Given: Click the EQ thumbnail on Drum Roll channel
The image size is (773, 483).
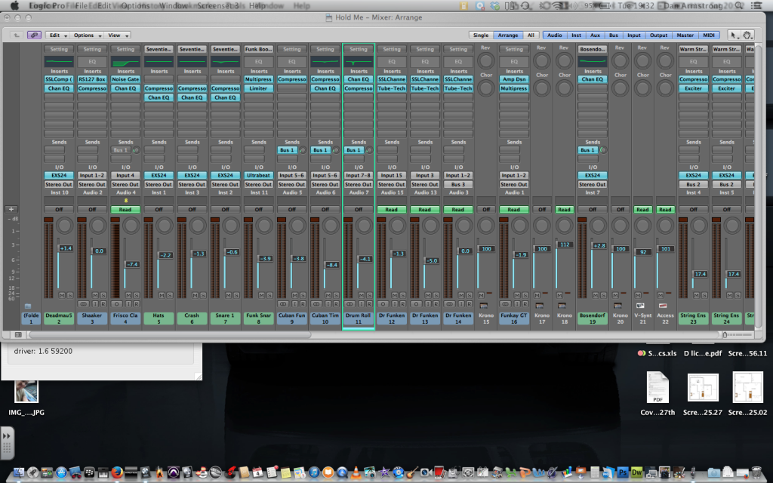Looking at the screenshot, I should [359, 62].
